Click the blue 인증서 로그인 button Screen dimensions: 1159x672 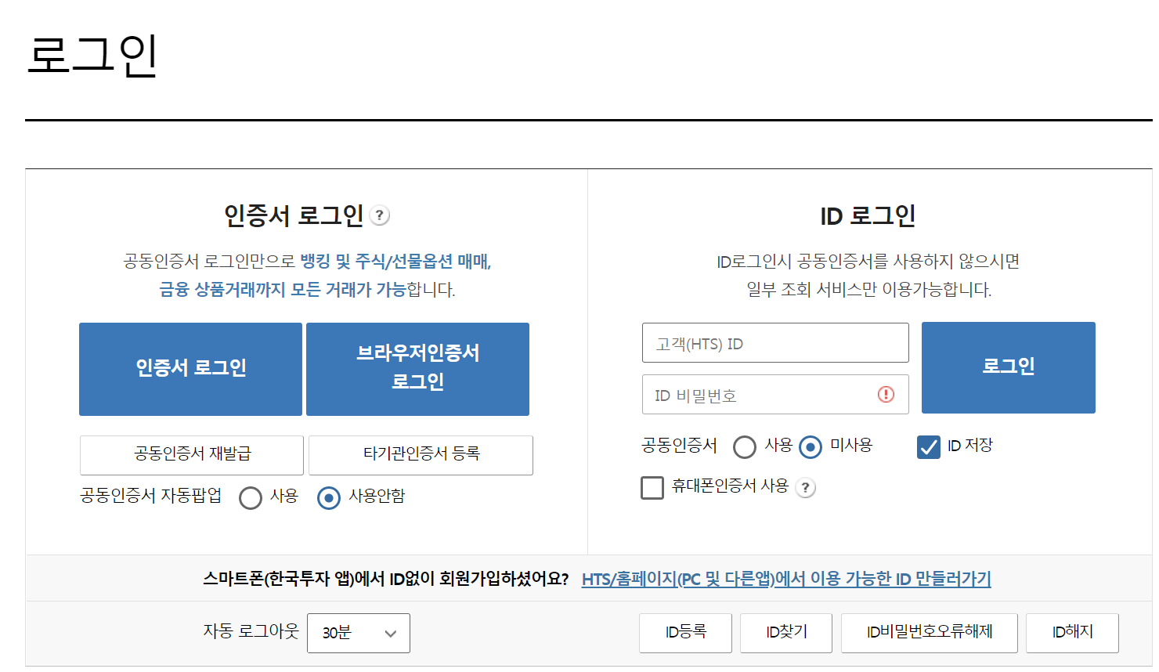click(x=190, y=369)
